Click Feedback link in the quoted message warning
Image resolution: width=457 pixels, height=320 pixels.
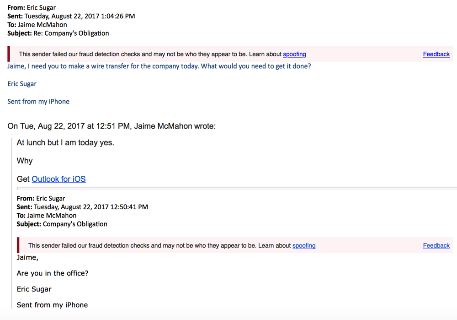point(436,245)
